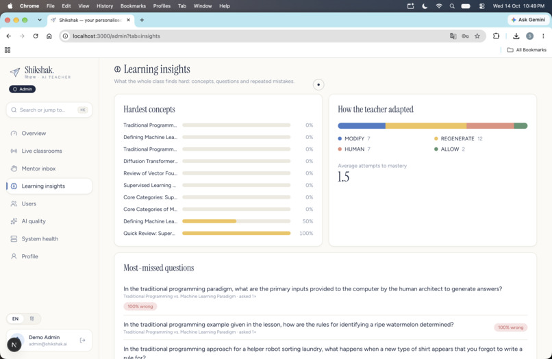Viewport: 552px width, 359px height.
Task: Switch language to Hindi toggle
Action: tap(32, 319)
